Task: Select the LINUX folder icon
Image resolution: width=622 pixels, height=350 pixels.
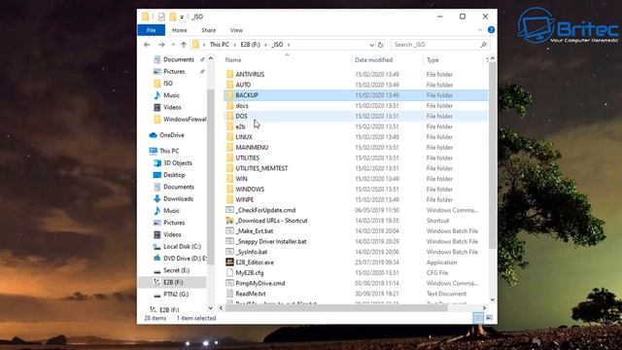Action: [229, 137]
